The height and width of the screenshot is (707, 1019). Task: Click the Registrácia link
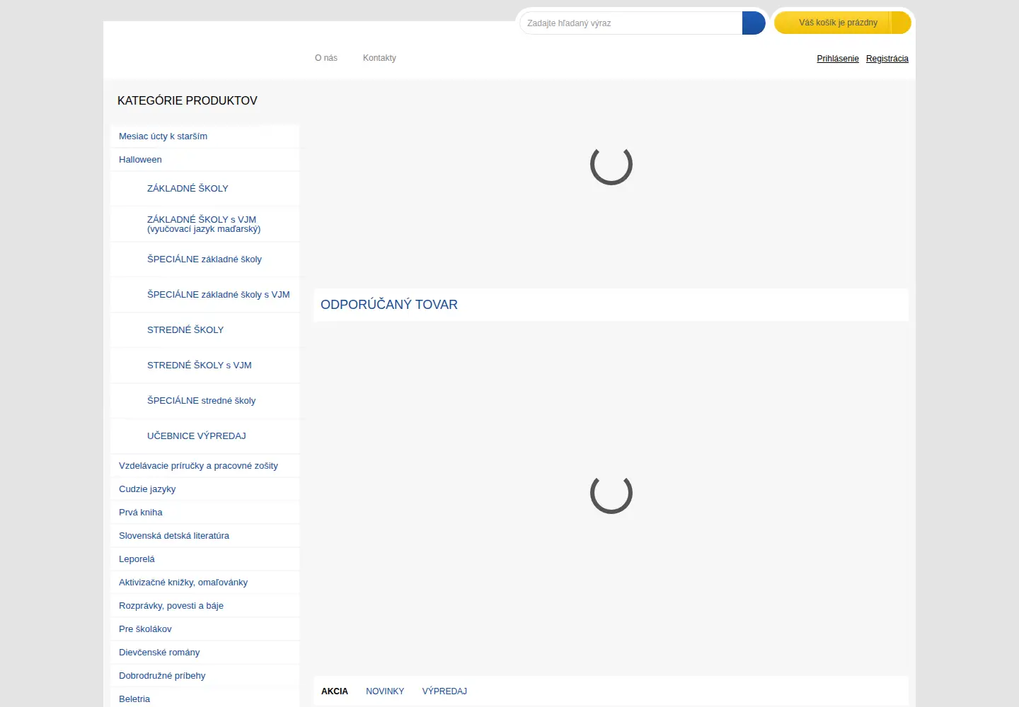[x=887, y=59]
